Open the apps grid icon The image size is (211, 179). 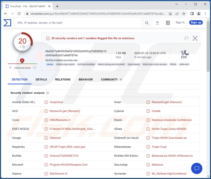coord(168,23)
